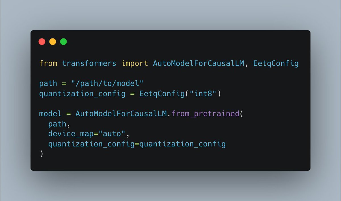341x201 pixels.
Task: Click the "int8" string argument
Action: [x=203, y=94]
